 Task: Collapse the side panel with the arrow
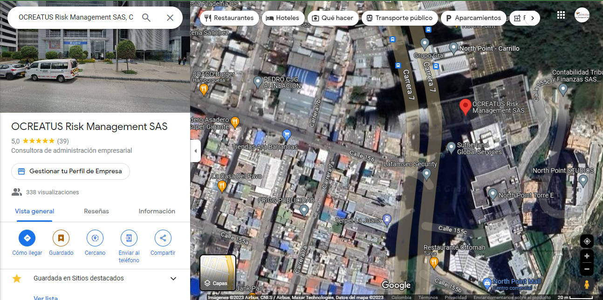(x=196, y=151)
